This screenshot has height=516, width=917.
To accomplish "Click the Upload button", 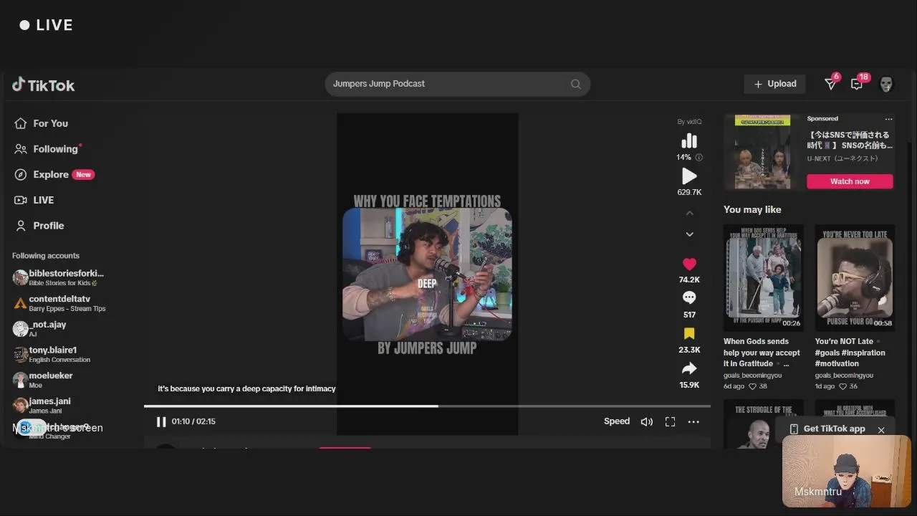I will [x=774, y=84].
